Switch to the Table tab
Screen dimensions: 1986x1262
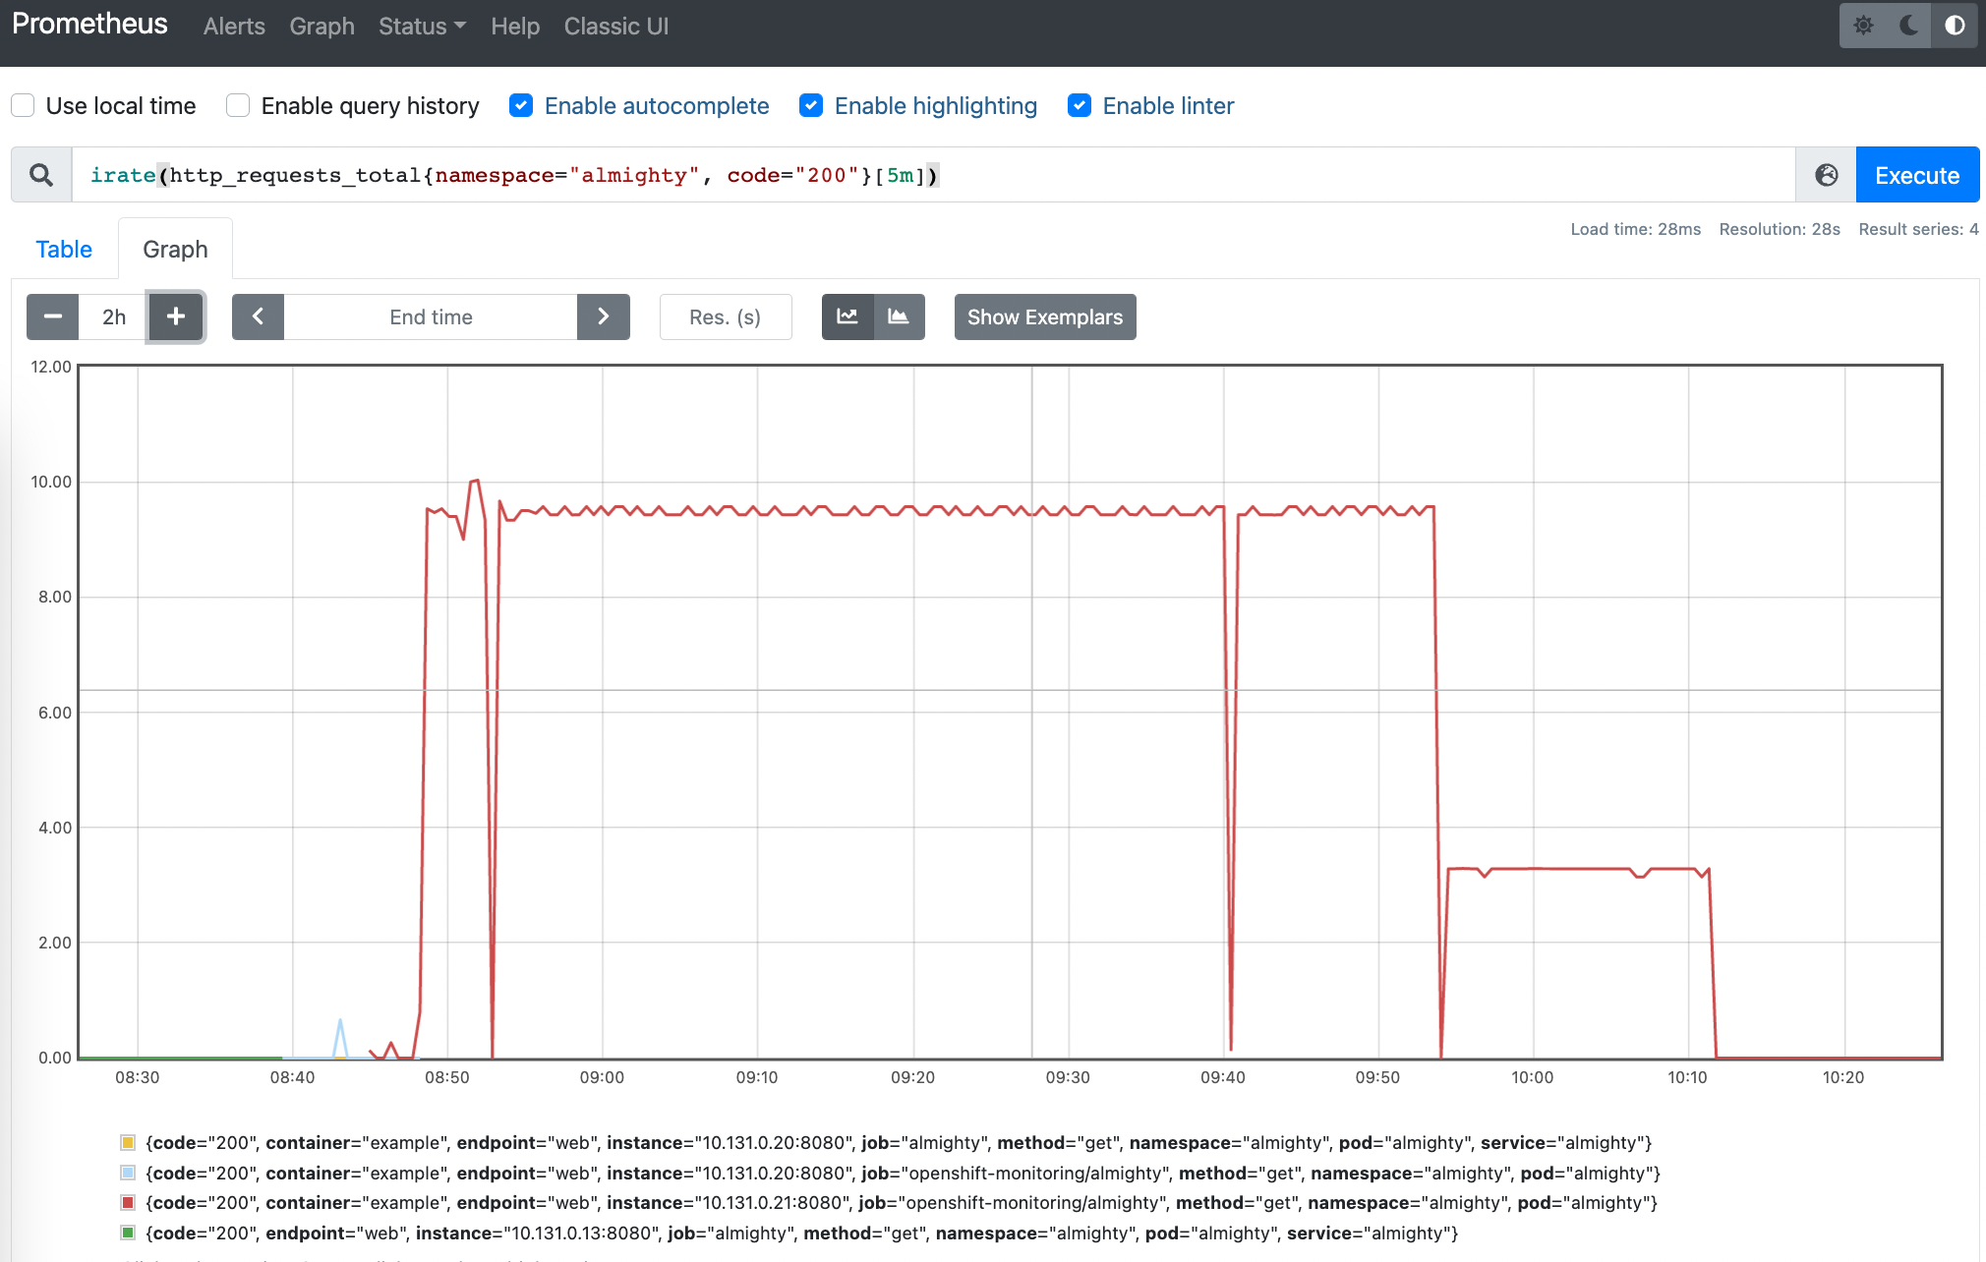tap(64, 250)
